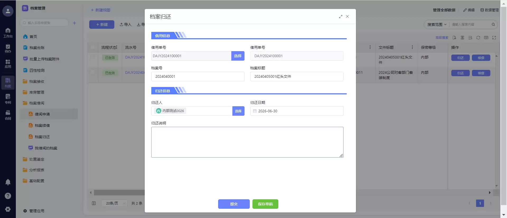Click the plus icon beside name search
The width and height of the screenshot is (507, 218).
point(74,23)
